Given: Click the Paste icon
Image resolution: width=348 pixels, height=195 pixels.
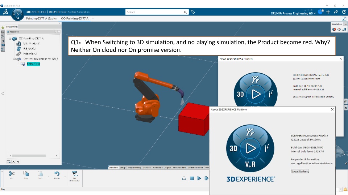Looking at the screenshot, I should tap(40, 174).
